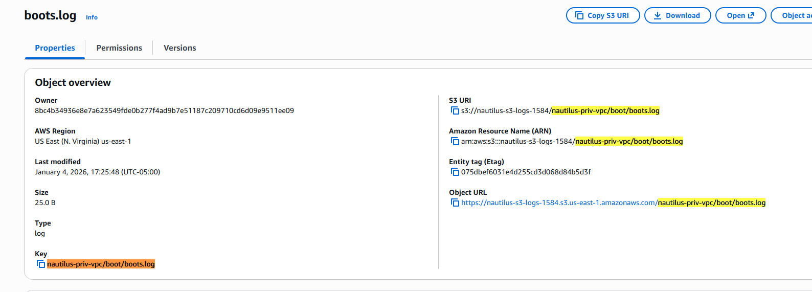
Task: Click the Copy S3 URI button
Action: [x=603, y=15]
